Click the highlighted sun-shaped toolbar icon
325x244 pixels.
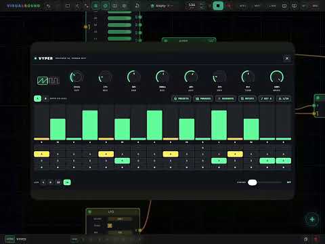105,6
